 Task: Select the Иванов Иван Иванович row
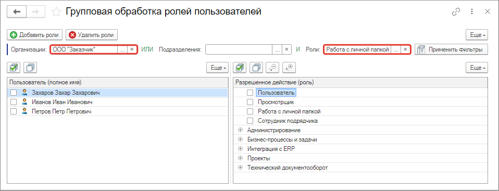coord(117,103)
